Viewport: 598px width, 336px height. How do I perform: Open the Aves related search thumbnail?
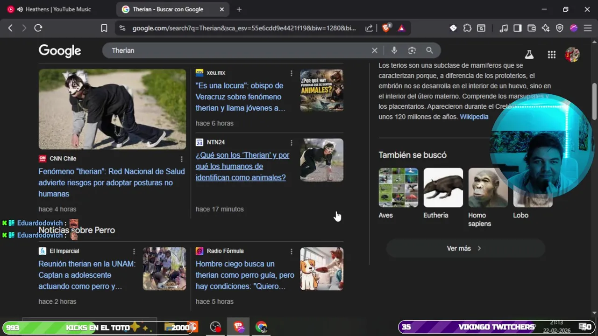coord(398,188)
